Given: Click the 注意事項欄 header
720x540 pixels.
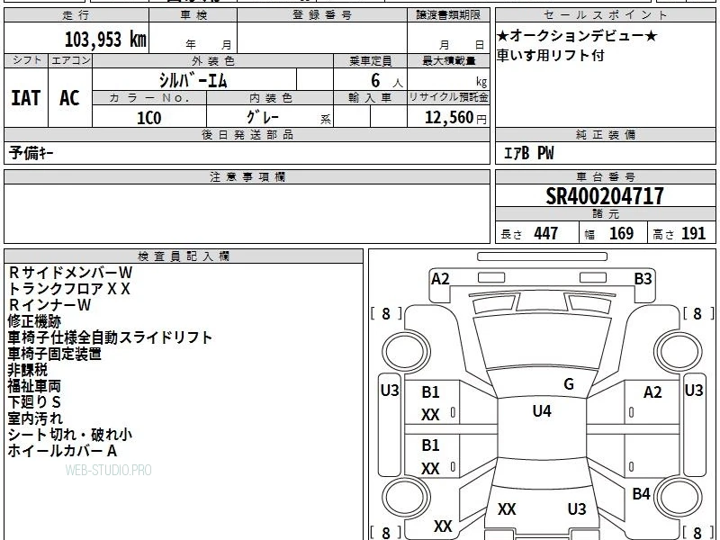Looking at the screenshot, I should pos(247,176).
